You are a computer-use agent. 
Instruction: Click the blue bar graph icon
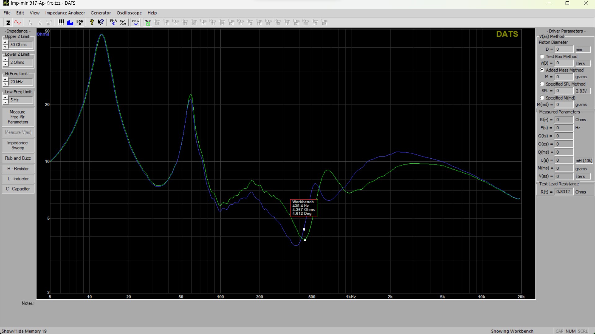coord(70,22)
